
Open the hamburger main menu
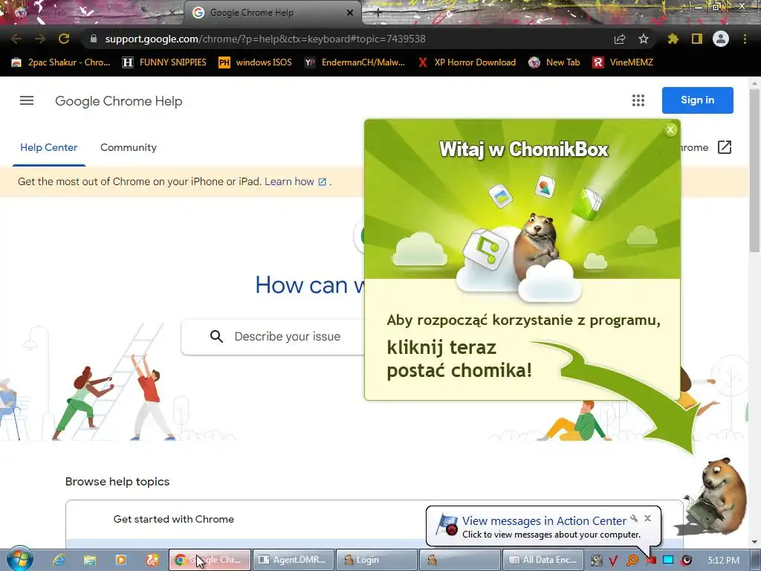(x=27, y=100)
